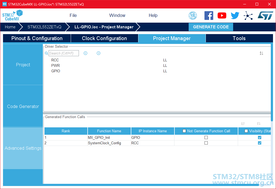
Task: Open the Facebook page icon
Action: 209,16
